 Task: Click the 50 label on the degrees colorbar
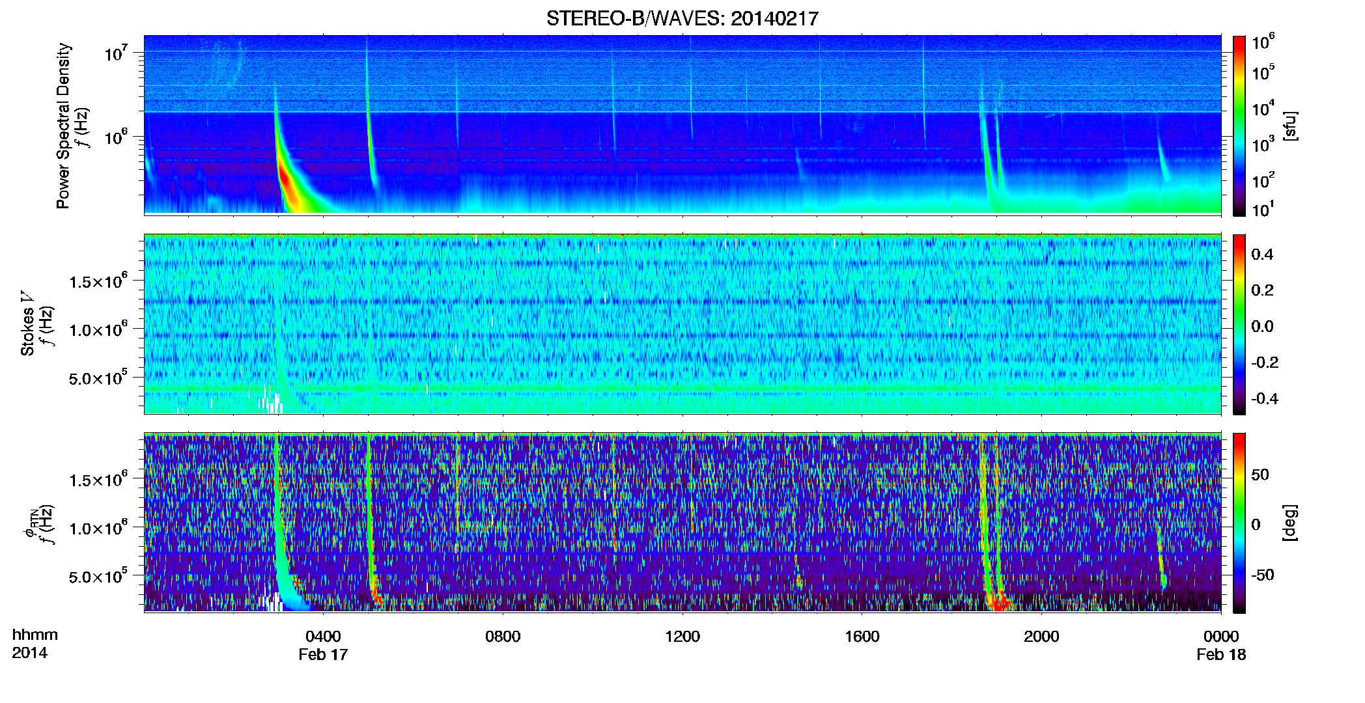[1260, 475]
